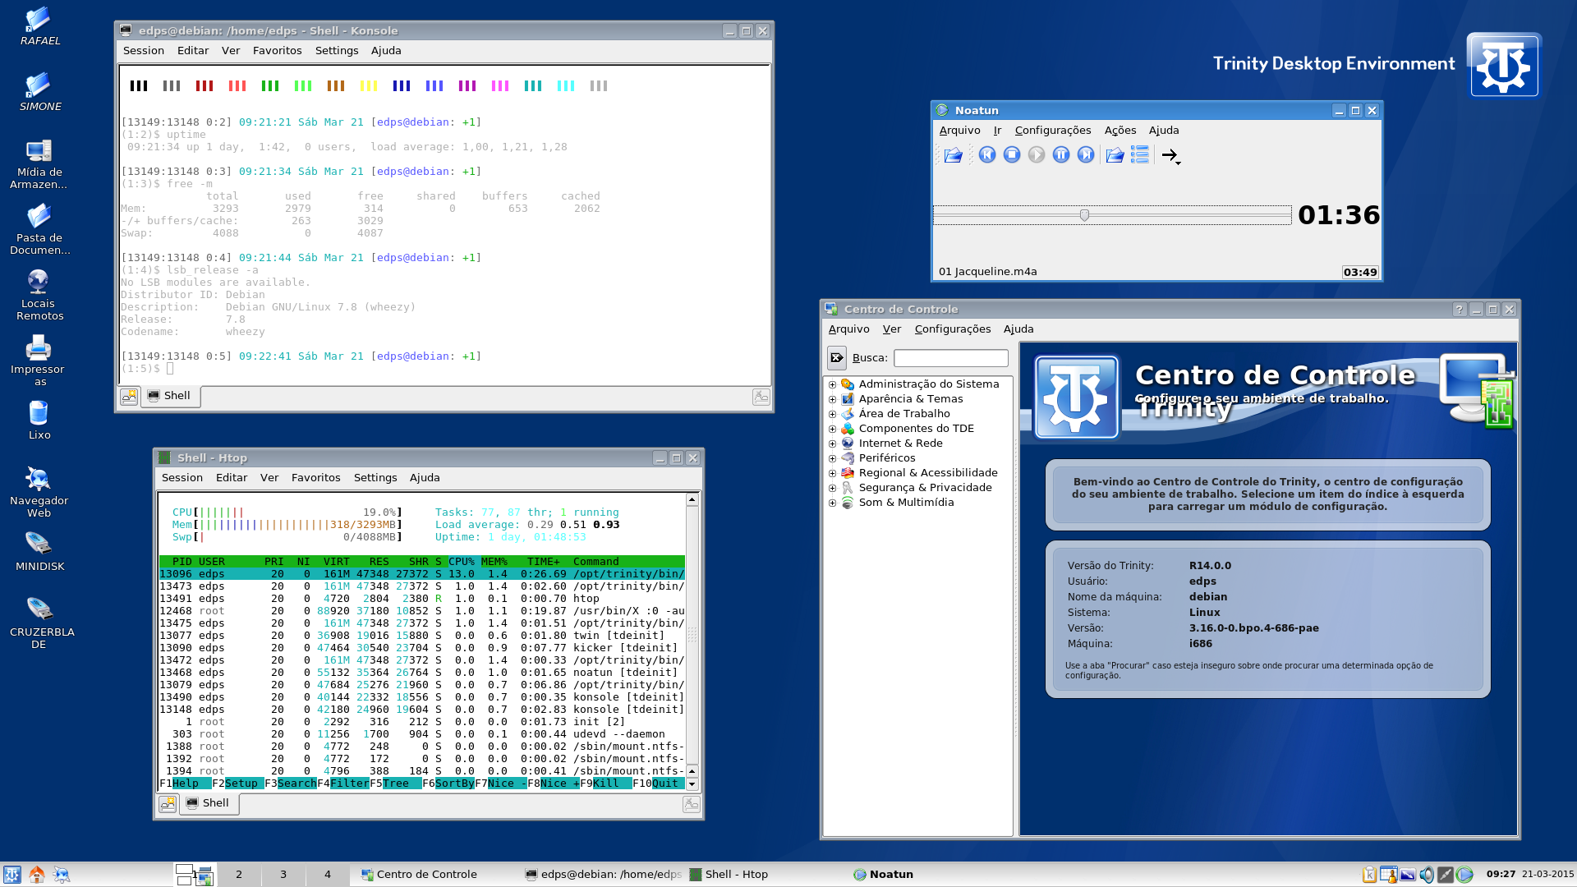
Task: Open Impressoras desktop icon
Action: pos(39,361)
